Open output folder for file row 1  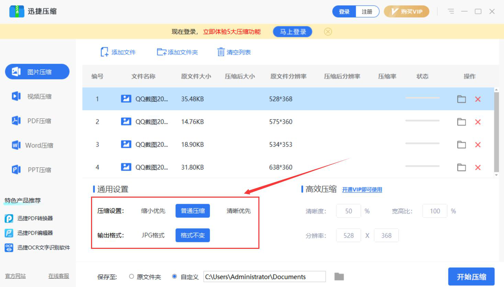461,99
